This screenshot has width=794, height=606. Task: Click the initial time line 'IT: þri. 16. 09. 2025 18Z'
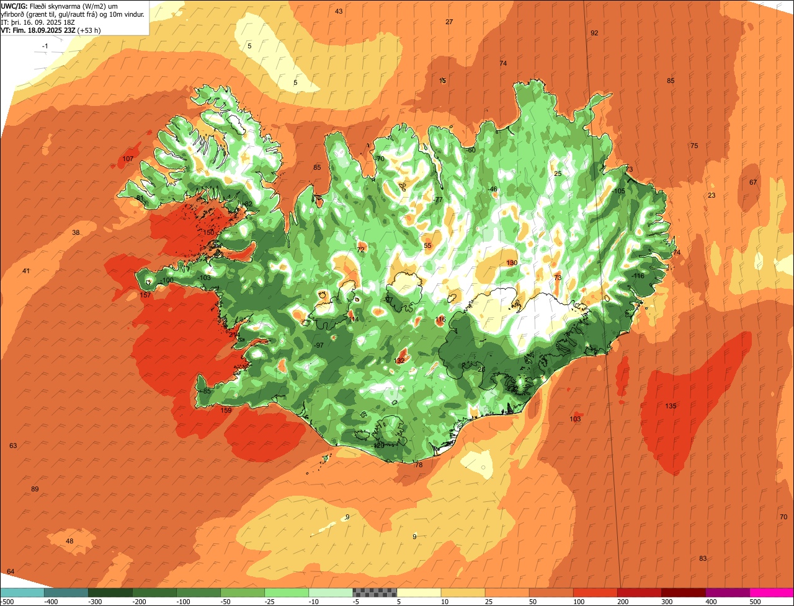coord(38,22)
